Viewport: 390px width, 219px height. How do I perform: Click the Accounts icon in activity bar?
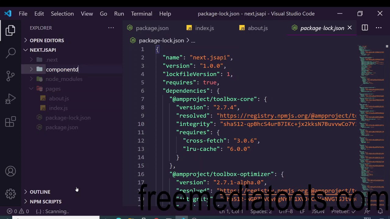(11, 172)
